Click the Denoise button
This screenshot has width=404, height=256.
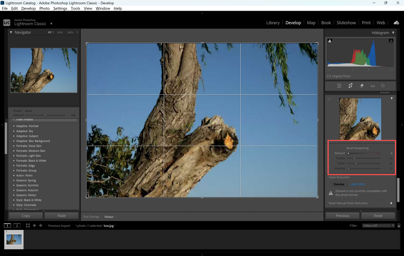tap(339, 184)
